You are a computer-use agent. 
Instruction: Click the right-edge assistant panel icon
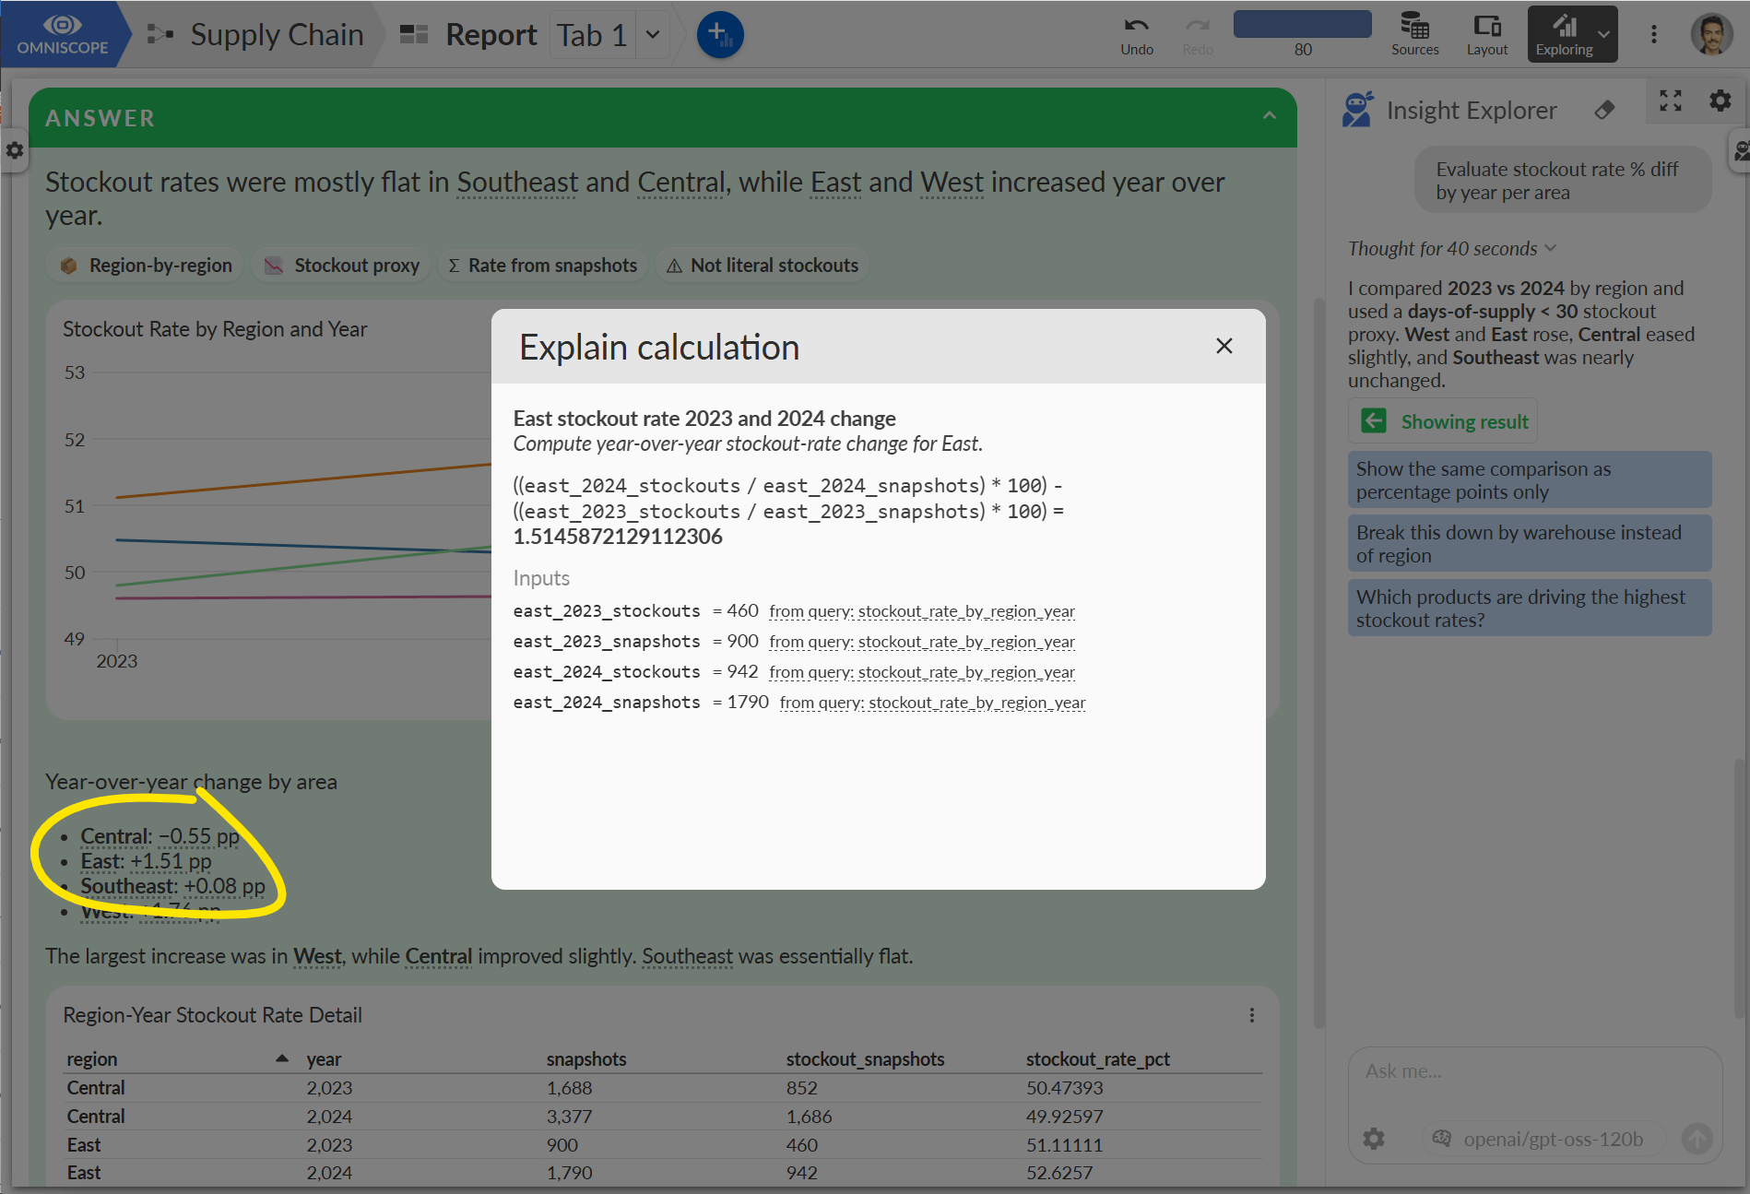(x=1741, y=150)
